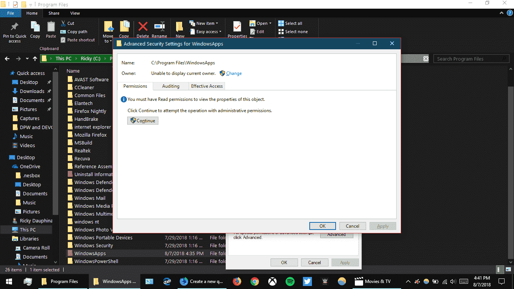Screen dimensions: 514x289
Task: Click the Pin to Quick access icon
Action: pos(15,27)
